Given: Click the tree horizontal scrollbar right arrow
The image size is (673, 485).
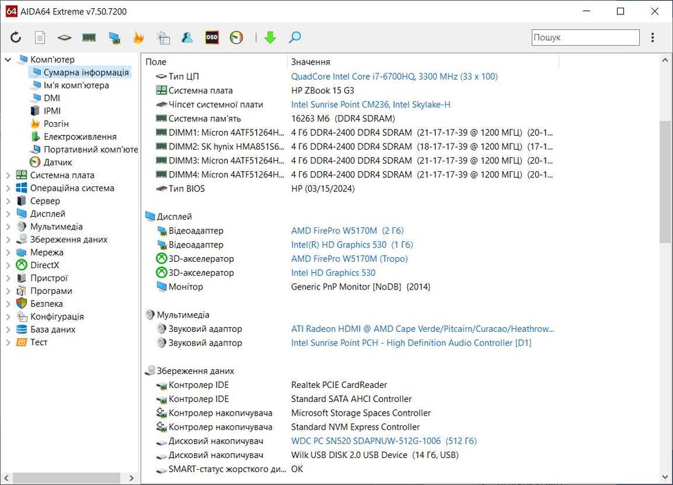Looking at the screenshot, I should [132, 477].
